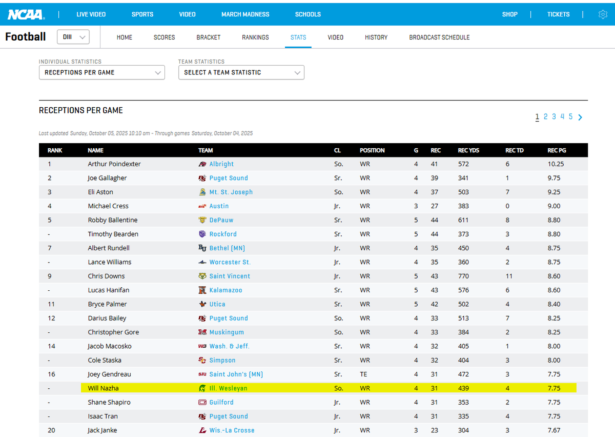Open March Madness menu item
This screenshot has width=615, height=437.
pos(245,14)
